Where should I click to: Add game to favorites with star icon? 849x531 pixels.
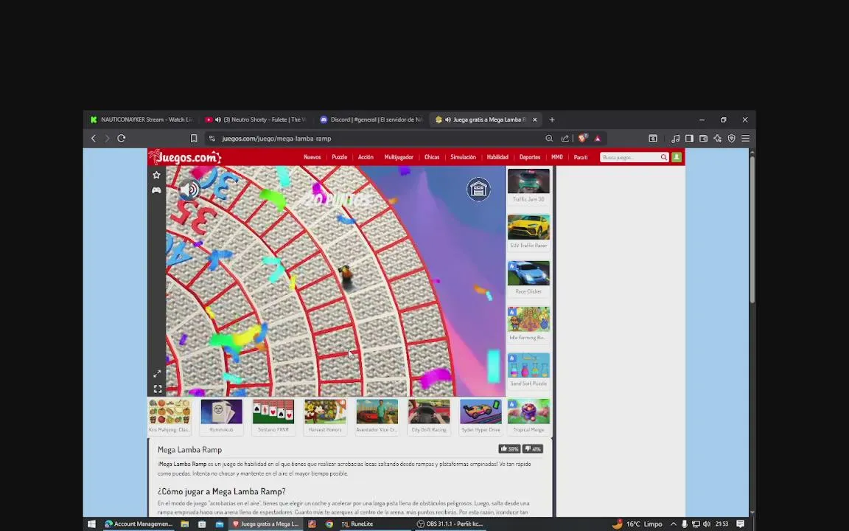tap(156, 175)
